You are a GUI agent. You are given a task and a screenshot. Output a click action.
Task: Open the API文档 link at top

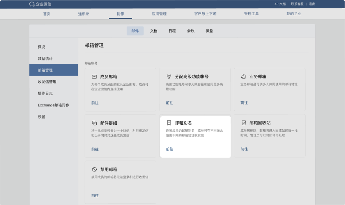(280, 4)
